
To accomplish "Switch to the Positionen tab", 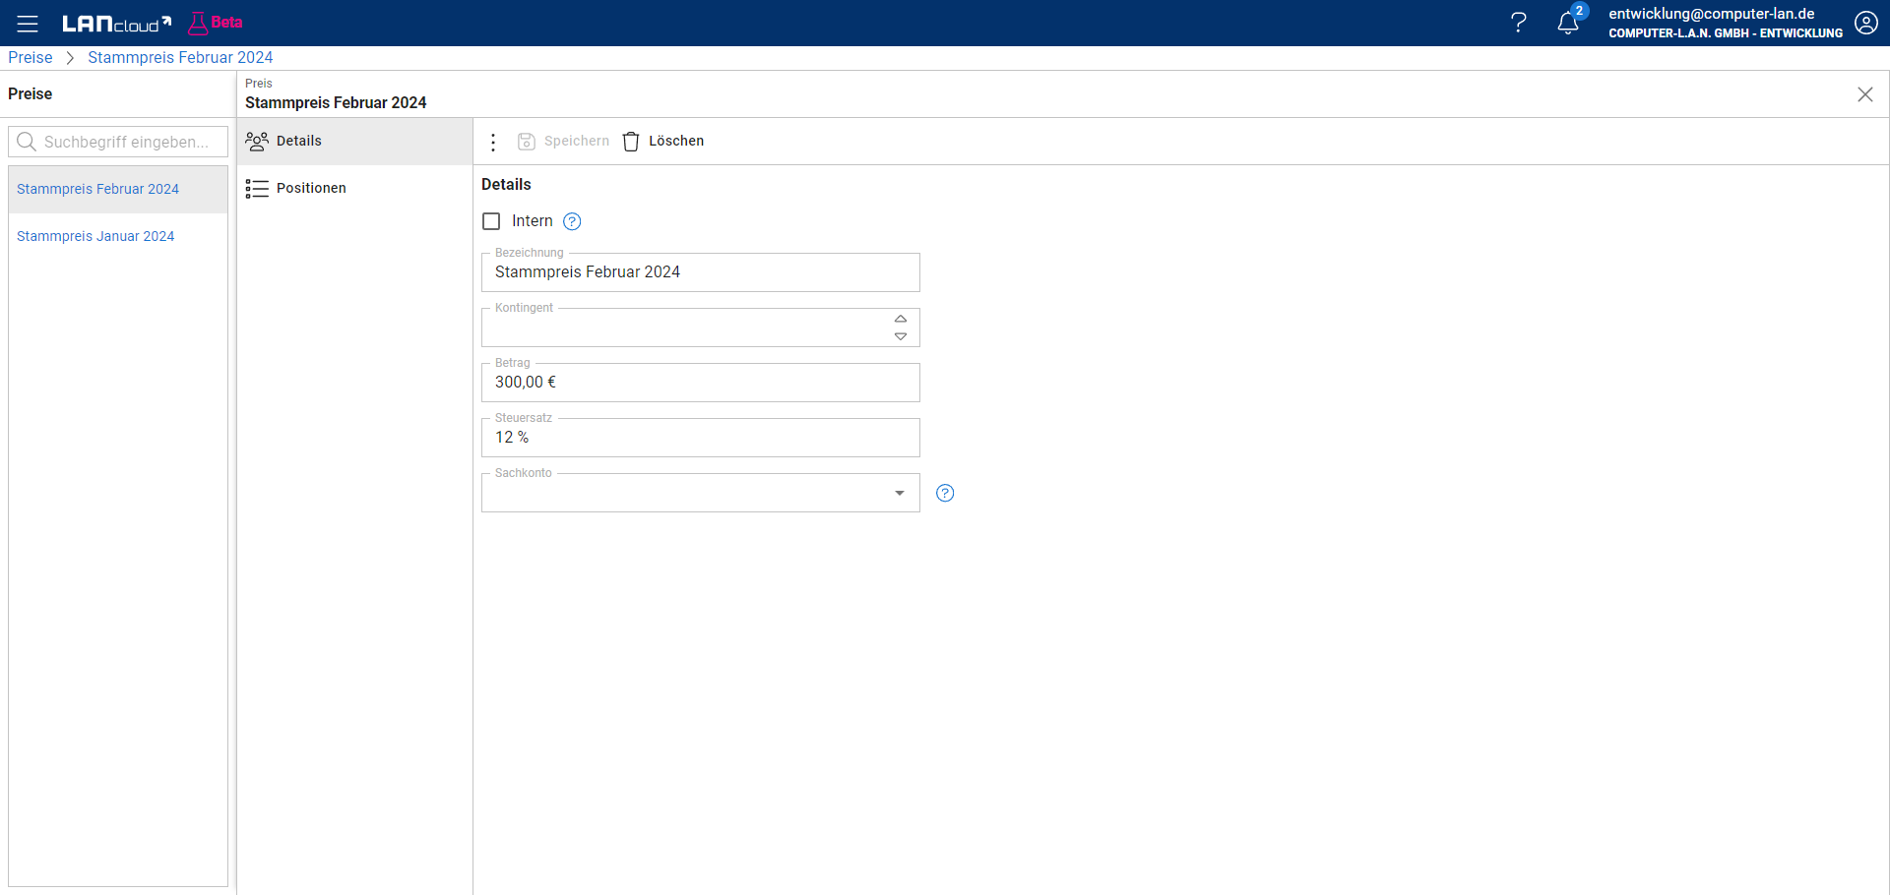I will pyautogui.click(x=354, y=188).
